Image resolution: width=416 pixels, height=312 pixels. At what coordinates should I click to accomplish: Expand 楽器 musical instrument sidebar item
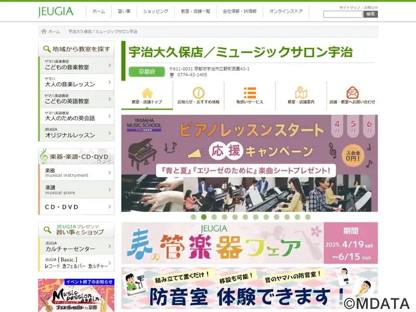click(x=76, y=173)
